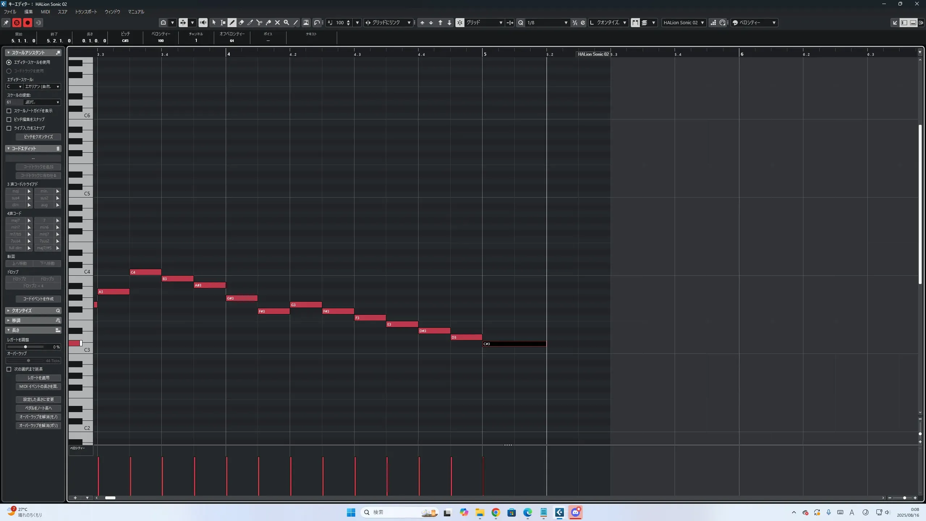Screen dimensions: 926x521
Task: Activate the red Solo editor button
Action: point(17,22)
